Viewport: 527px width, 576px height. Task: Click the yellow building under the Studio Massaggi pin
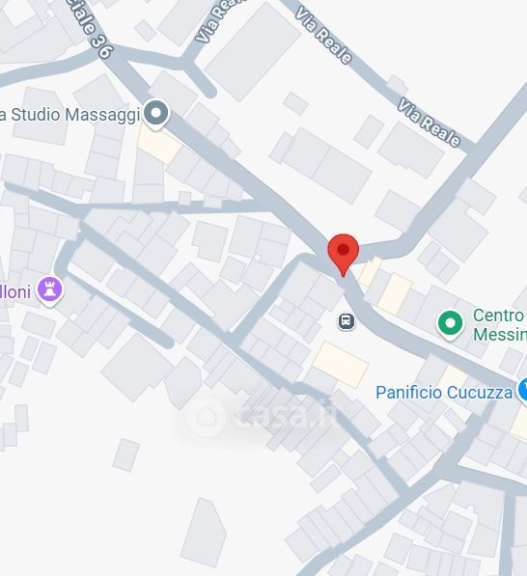159,144
